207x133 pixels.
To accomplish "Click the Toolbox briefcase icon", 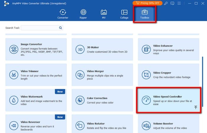I will point(145,12).
